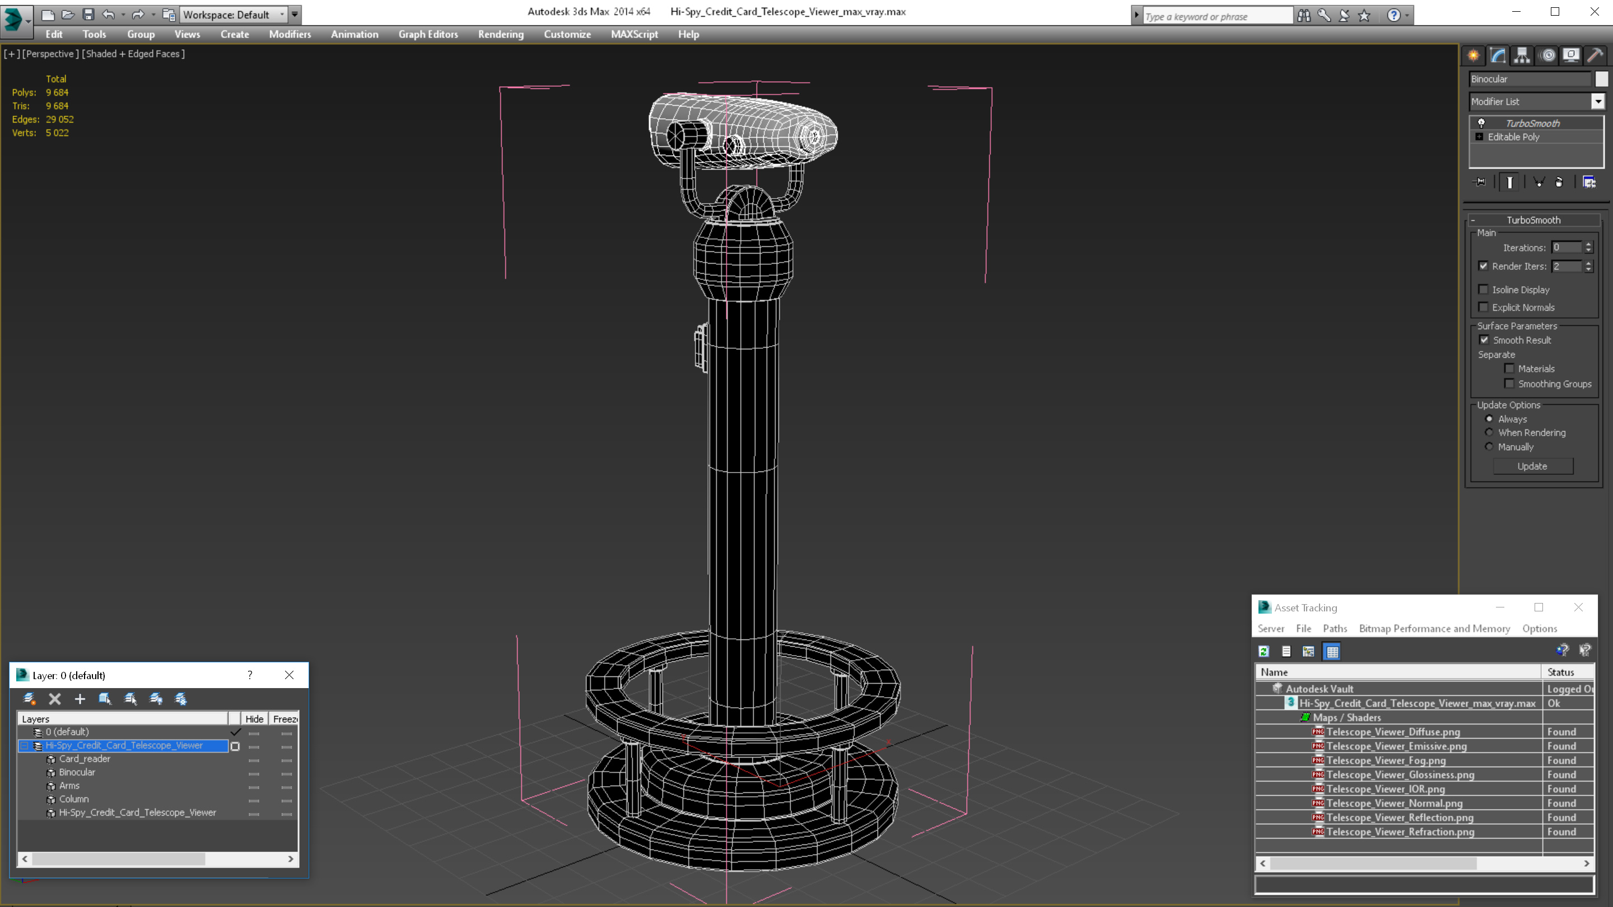Click the Update button in TurboSmooth panel
Viewport: 1613px width, 907px height.
[1533, 465]
